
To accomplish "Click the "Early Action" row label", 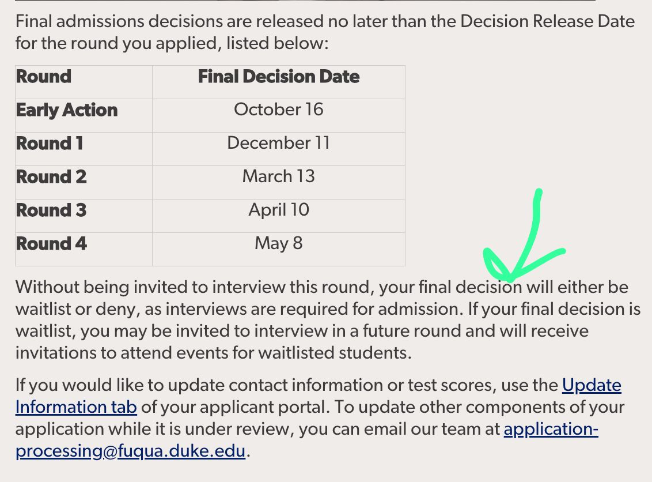I will (67, 110).
